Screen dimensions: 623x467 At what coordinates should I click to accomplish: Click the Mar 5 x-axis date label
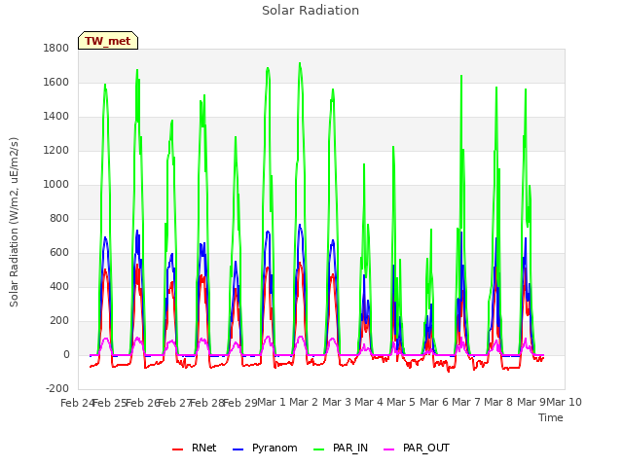(401, 402)
